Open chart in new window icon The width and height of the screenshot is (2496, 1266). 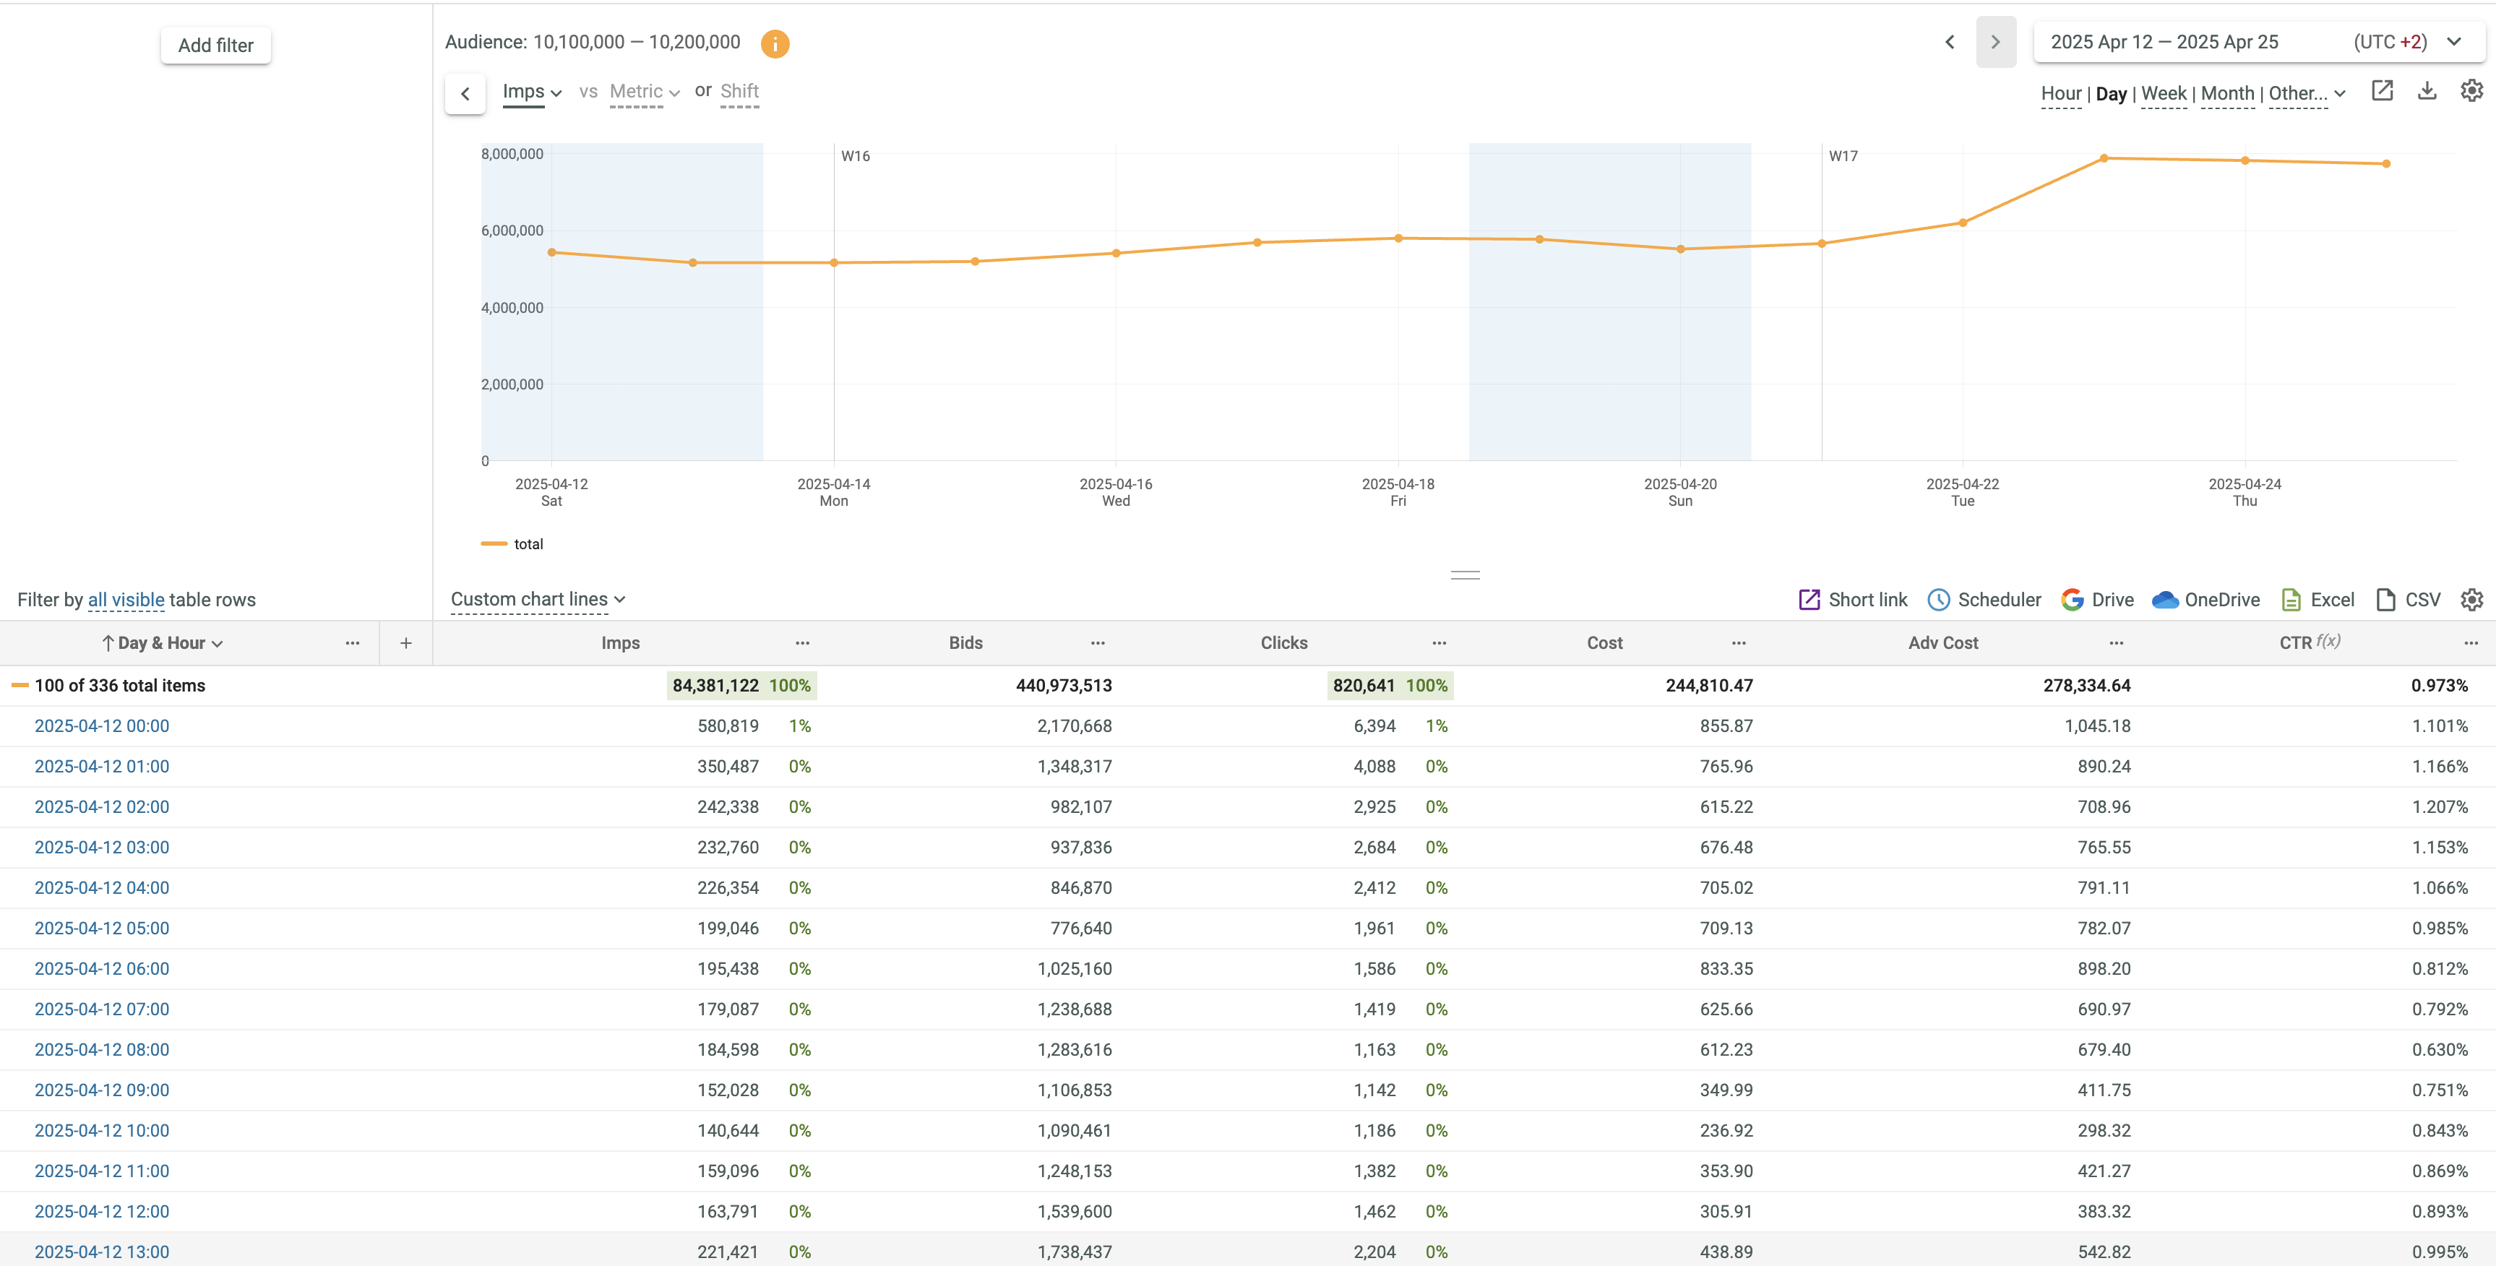point(2382,91)
